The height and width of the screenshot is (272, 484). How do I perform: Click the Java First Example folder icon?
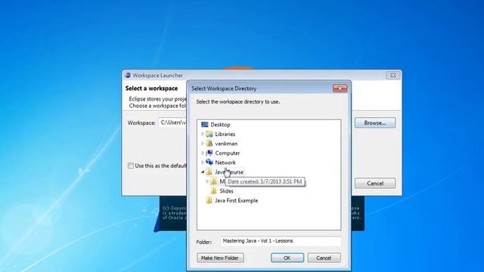209,200
